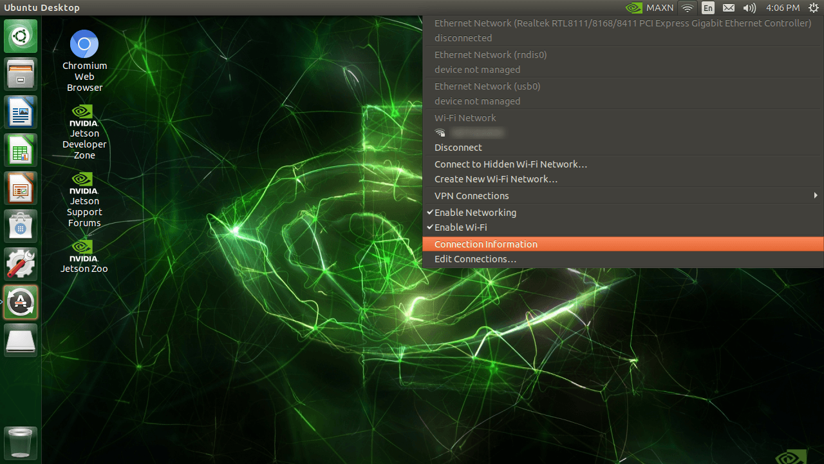This screenshot has height=464, width=824.
Task: Click the Realtek Ethernet Network label
Action: [623, 23]
